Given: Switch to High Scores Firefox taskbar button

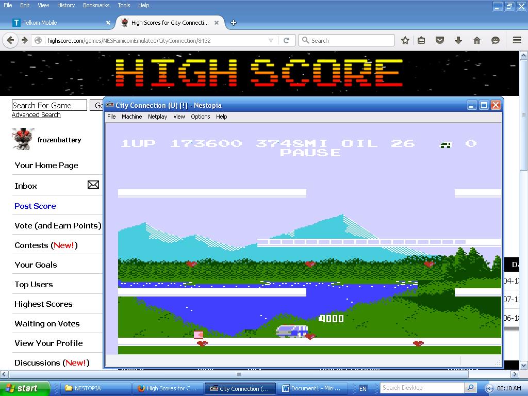Looking at the screenshot, I should (x=168, y=388).
